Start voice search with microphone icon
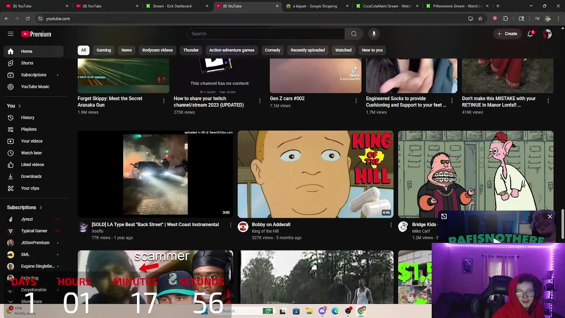Viewport: 565px width, 318px height. click(x=374, y=34)
